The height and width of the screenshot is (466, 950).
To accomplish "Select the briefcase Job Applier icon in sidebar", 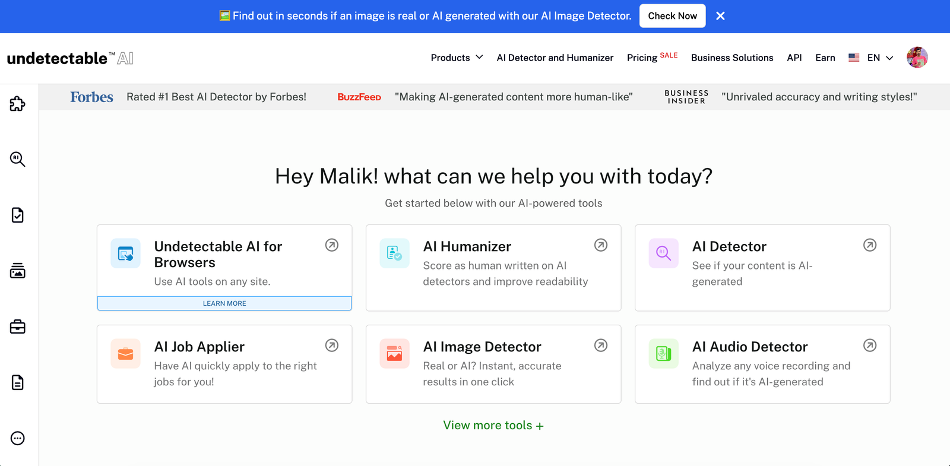I will [x=17, y=326].
